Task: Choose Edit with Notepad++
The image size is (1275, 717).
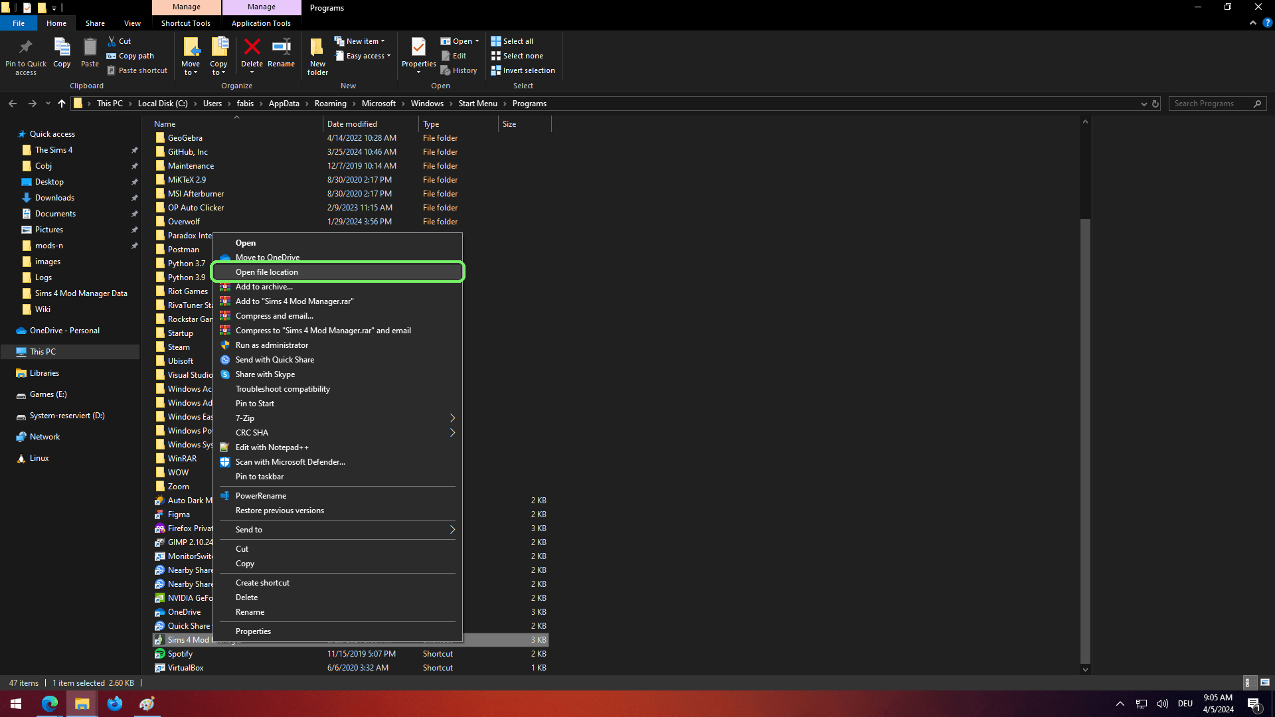Action: tap(337, 447)
